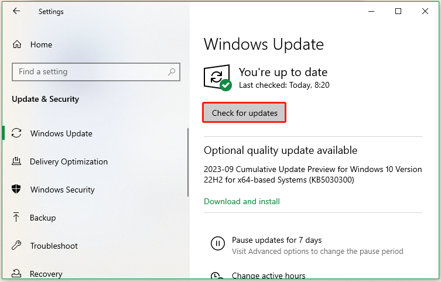441x282 pixels.
Task: Click the You're up to date status text
Action: (x=283, y=72)
